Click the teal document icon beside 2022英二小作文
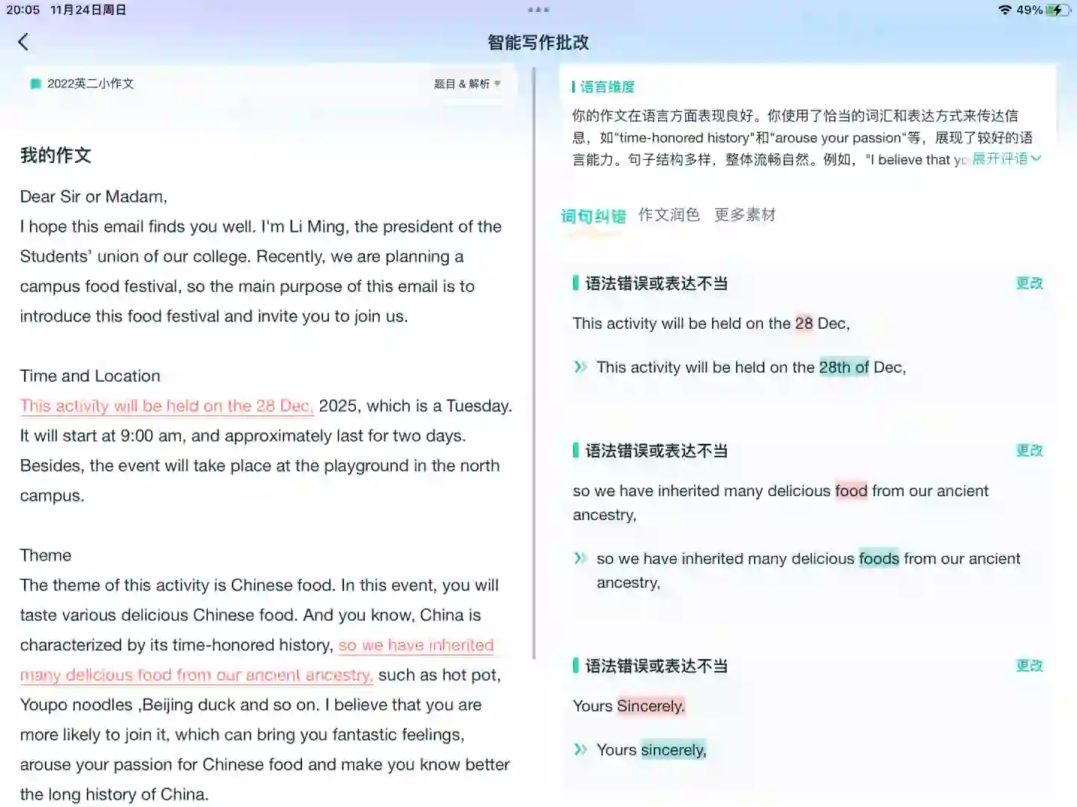The height and width of the screenshot is (807, 1077). tap(34, 84)
